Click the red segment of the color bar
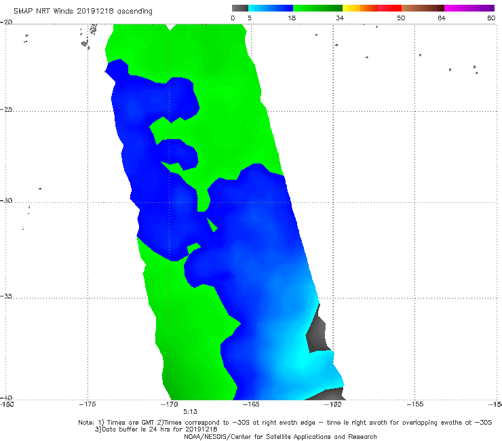Image resolution: width=502 pixels, height=441 pixels. 389,8
